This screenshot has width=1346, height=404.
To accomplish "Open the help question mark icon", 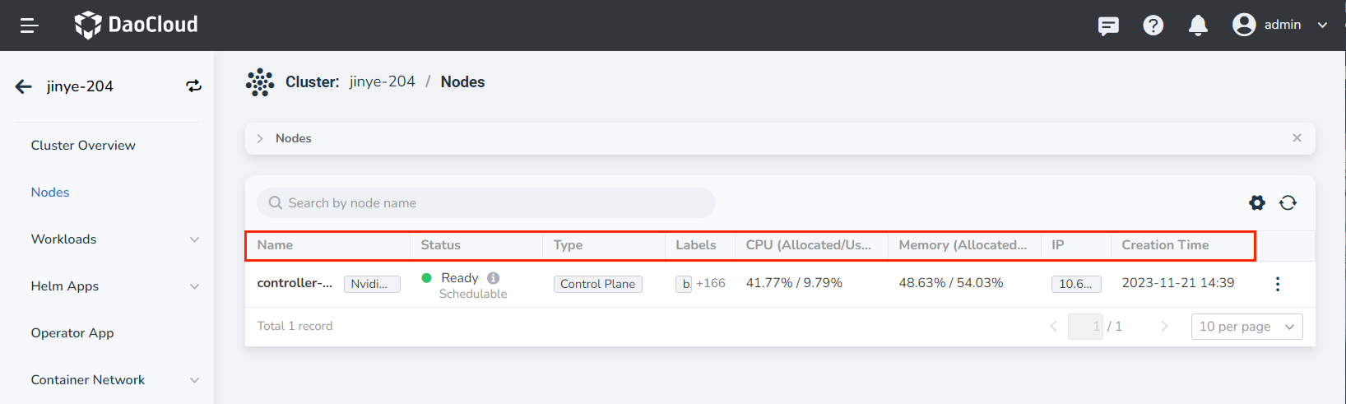I will tap(1153, 26).
